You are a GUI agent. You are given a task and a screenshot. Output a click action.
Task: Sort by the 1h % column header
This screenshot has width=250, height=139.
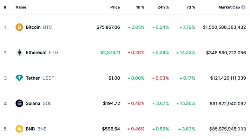(x=139, y=7)
